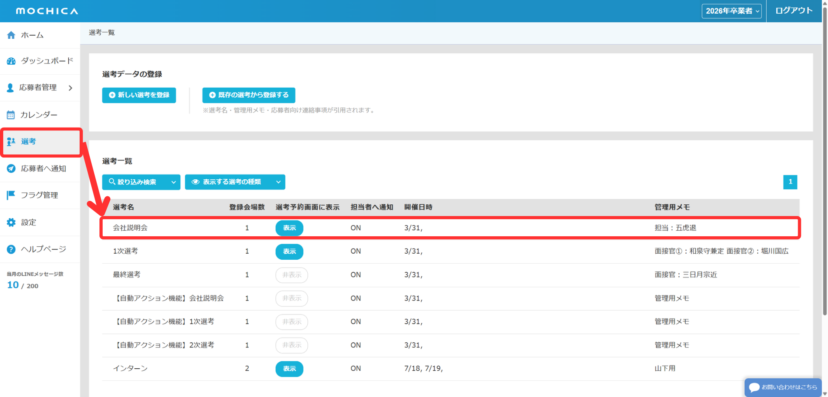The height and width of the screenshot is (397, 828).
Task: Open the 2026年卒業者 graduation year dropdown
Action: [x=731, y=11]
